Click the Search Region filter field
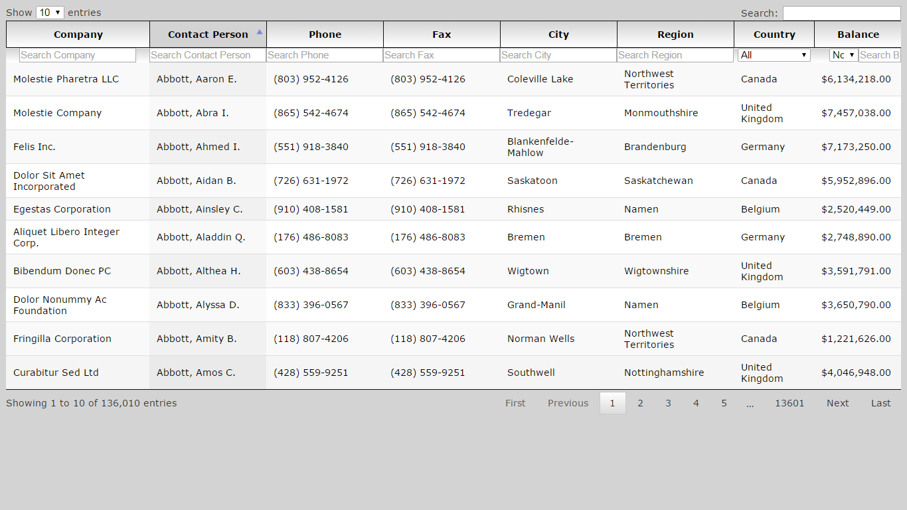This screenshot has width=907, height=510. (675, 55)
